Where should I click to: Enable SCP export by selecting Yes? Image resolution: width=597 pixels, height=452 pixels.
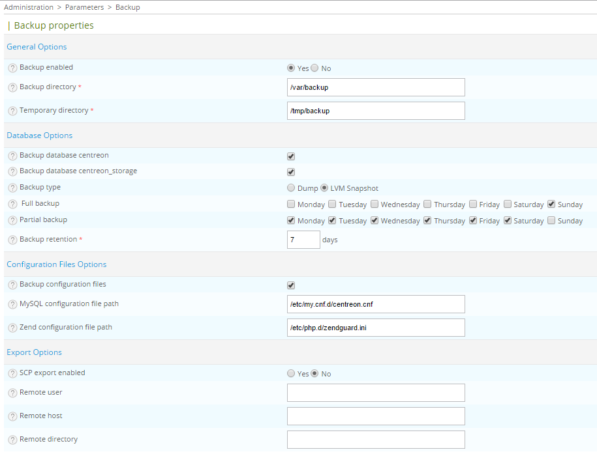coord(290,373)
